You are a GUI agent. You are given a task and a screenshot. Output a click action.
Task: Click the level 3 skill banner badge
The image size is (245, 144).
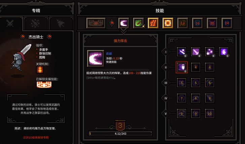[x=120, y=126]
